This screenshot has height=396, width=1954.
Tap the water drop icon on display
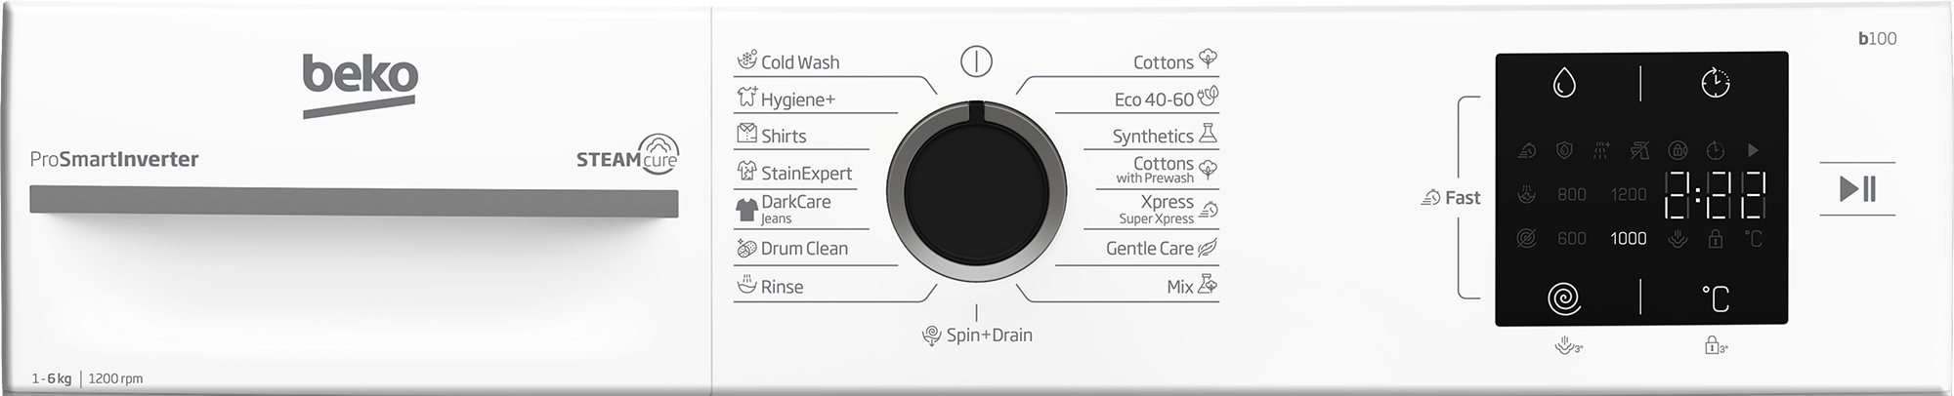click(1564, 83)
